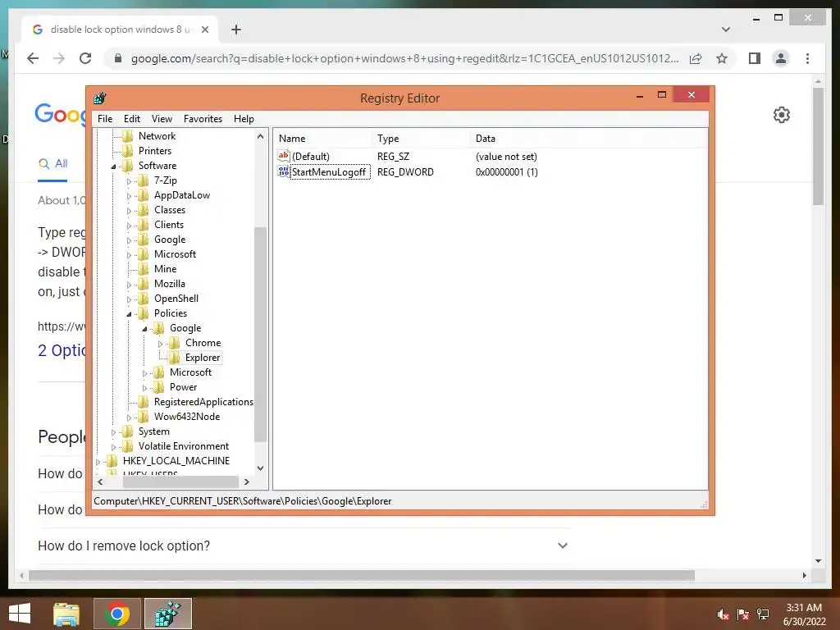Click the RegisteredApplications folder icon
This screenshot has width=840, height=630.
click(144, 402)
